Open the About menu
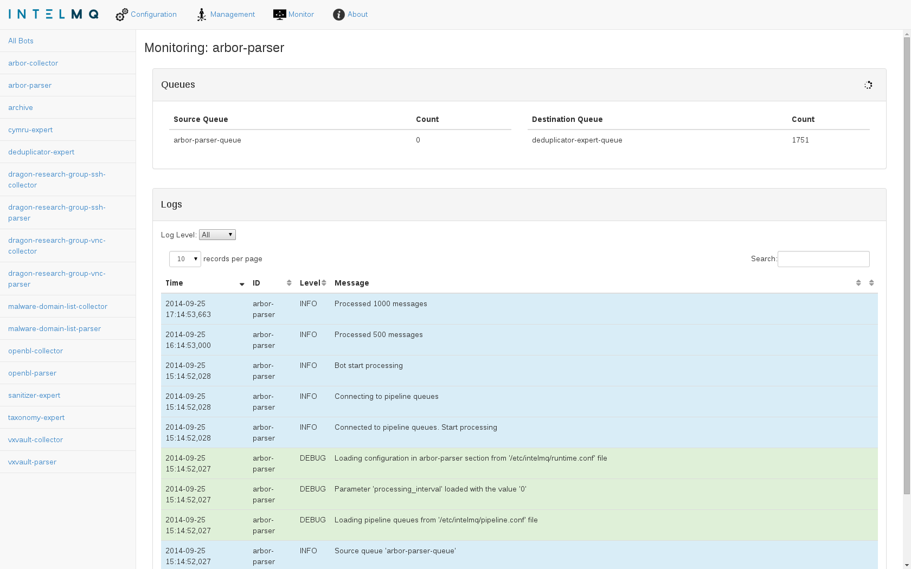Screen dimensions: 911x569 pyautogui.click(x=350, y=15)
